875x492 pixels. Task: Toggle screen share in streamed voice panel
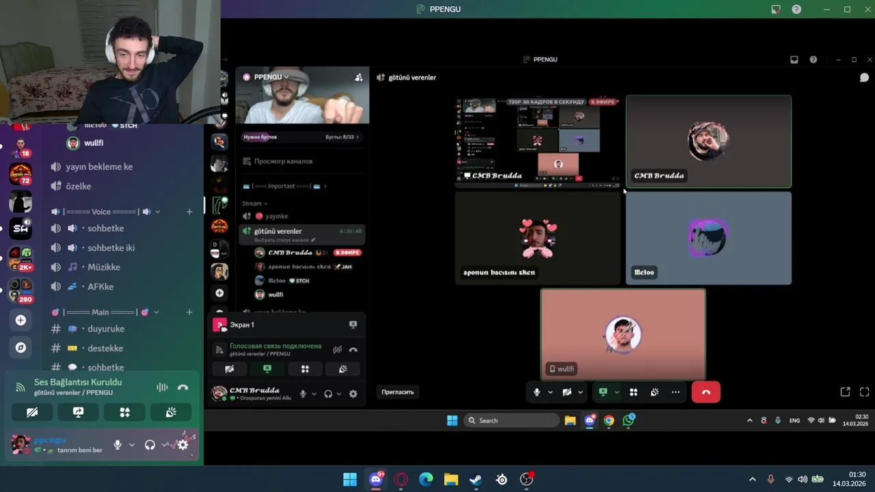(x=267, y=368)
